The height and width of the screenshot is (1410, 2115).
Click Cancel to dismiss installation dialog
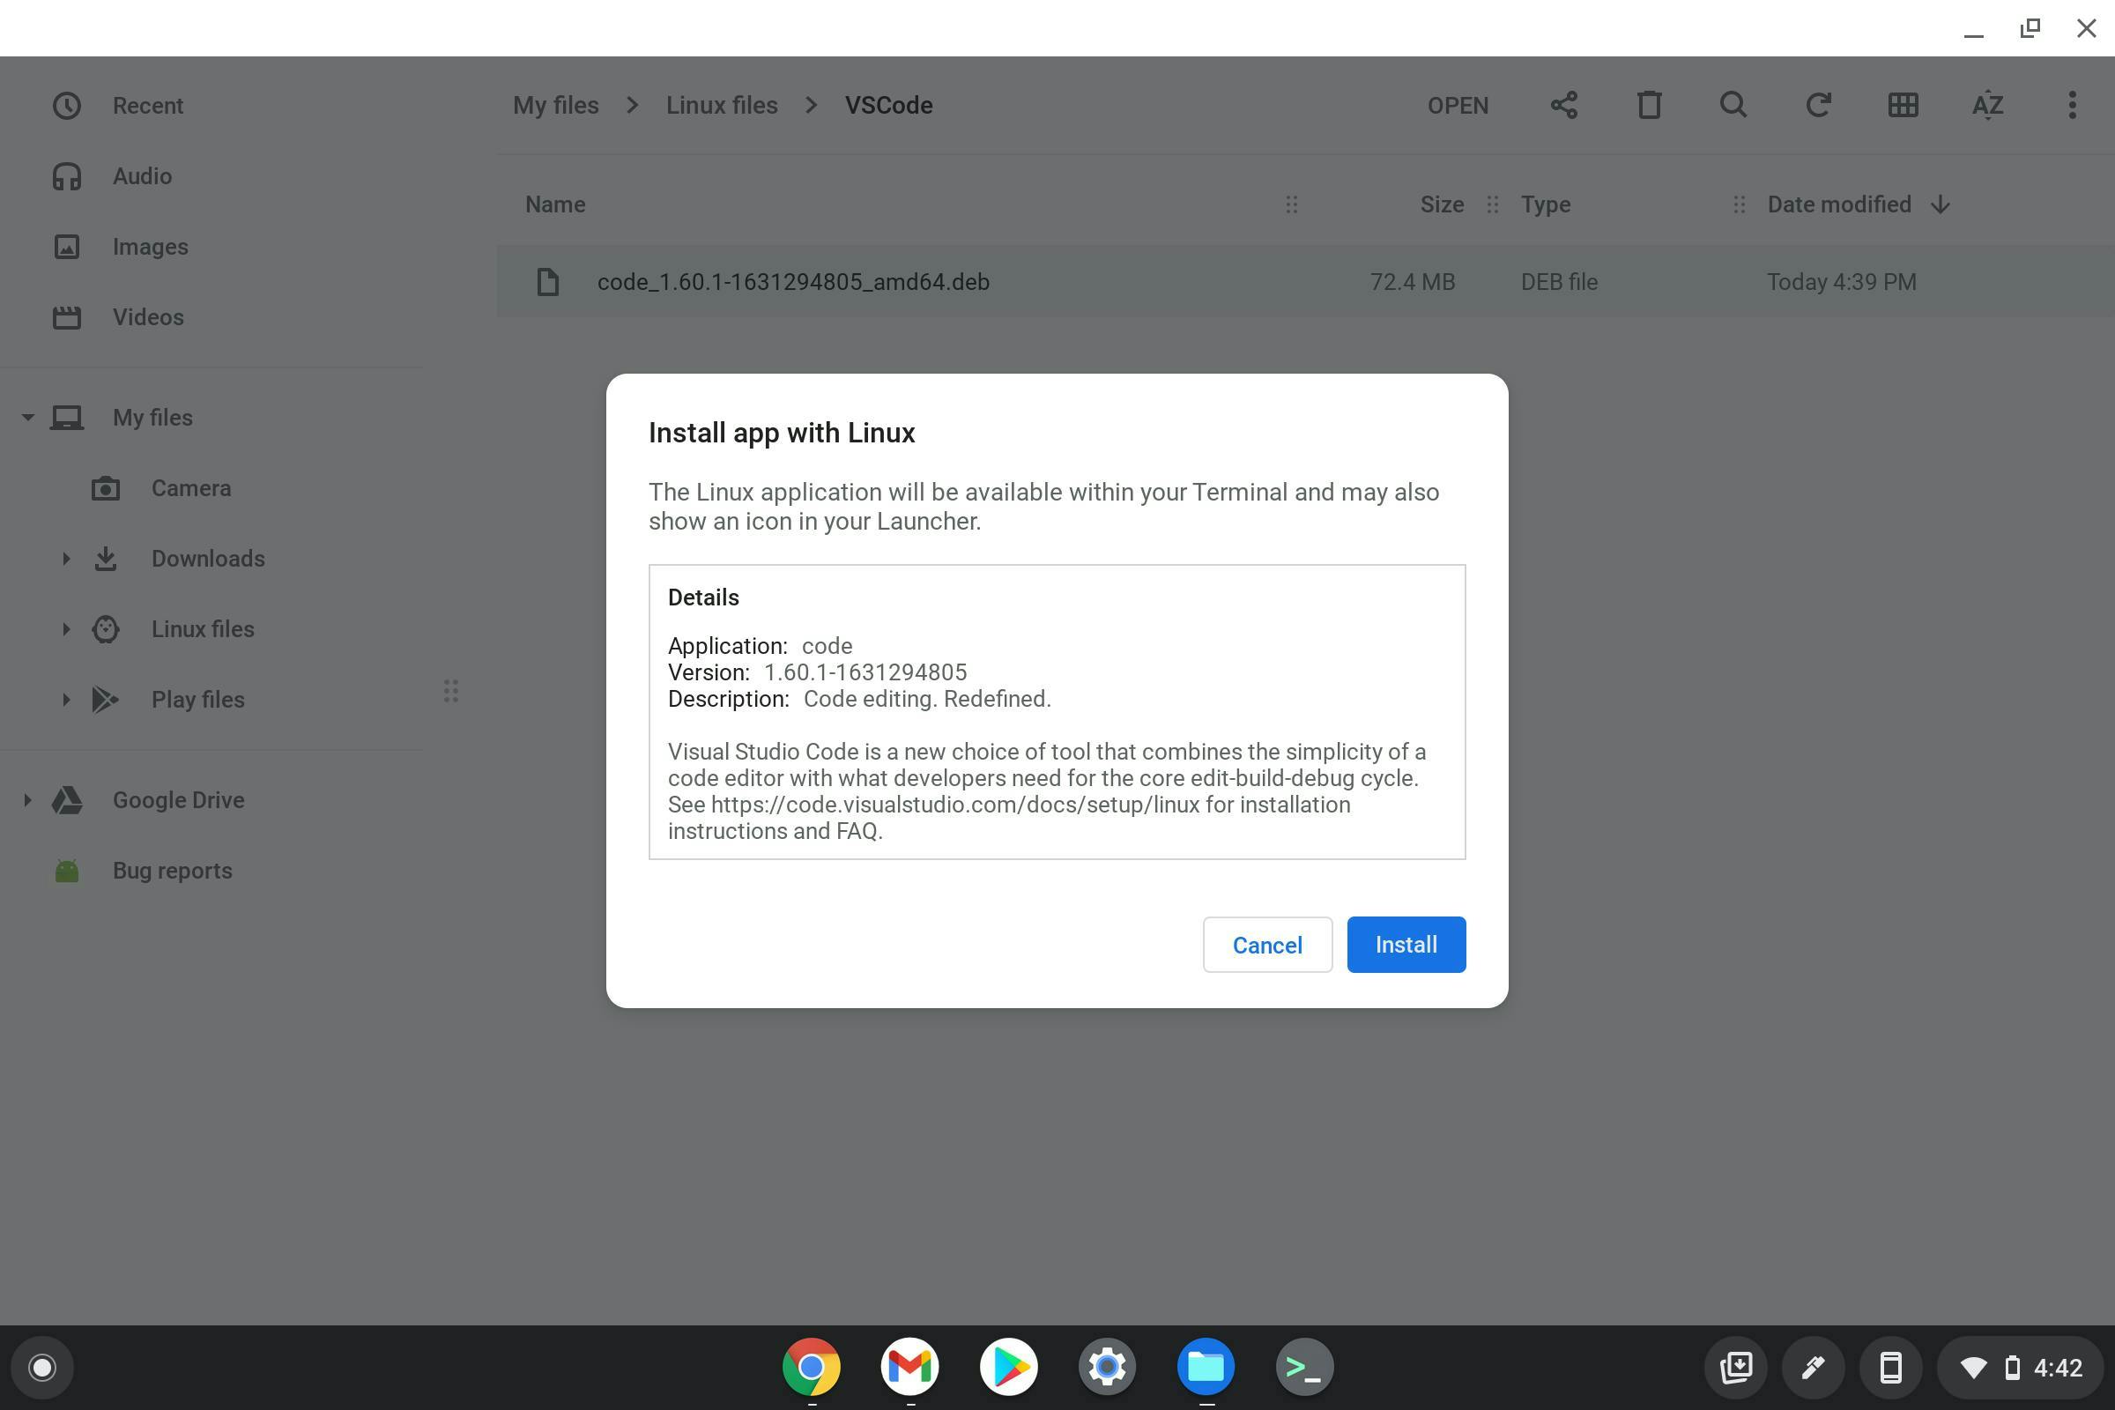[1267, 944]
